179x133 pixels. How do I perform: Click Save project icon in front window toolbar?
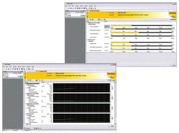(9, 69)
